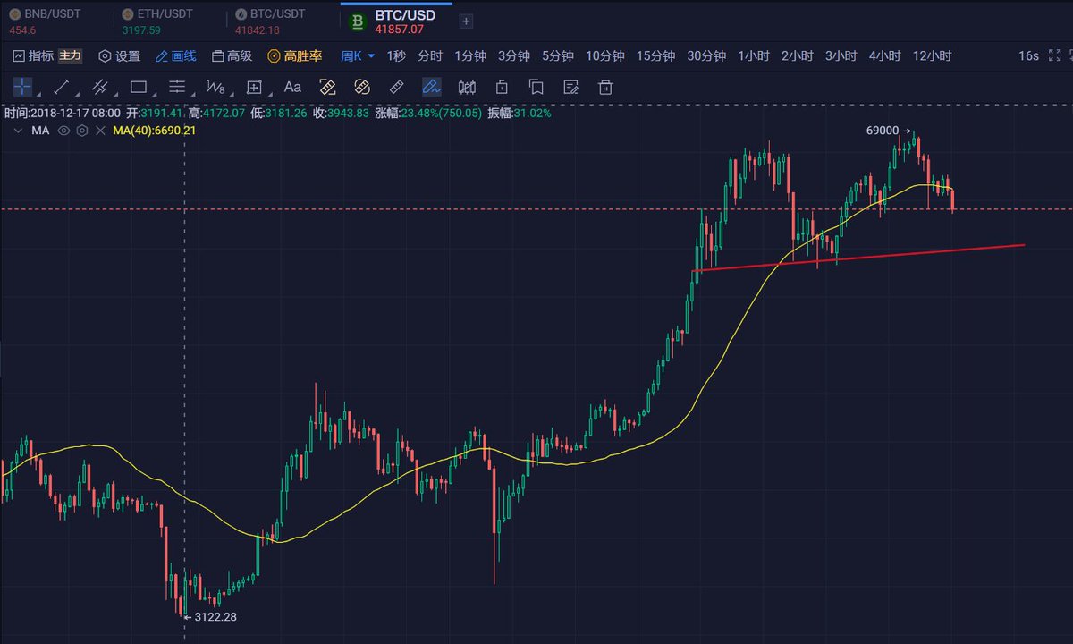Toggle the 画线 drawing mode
1073x644 pixels.
[x=175, y=55]
